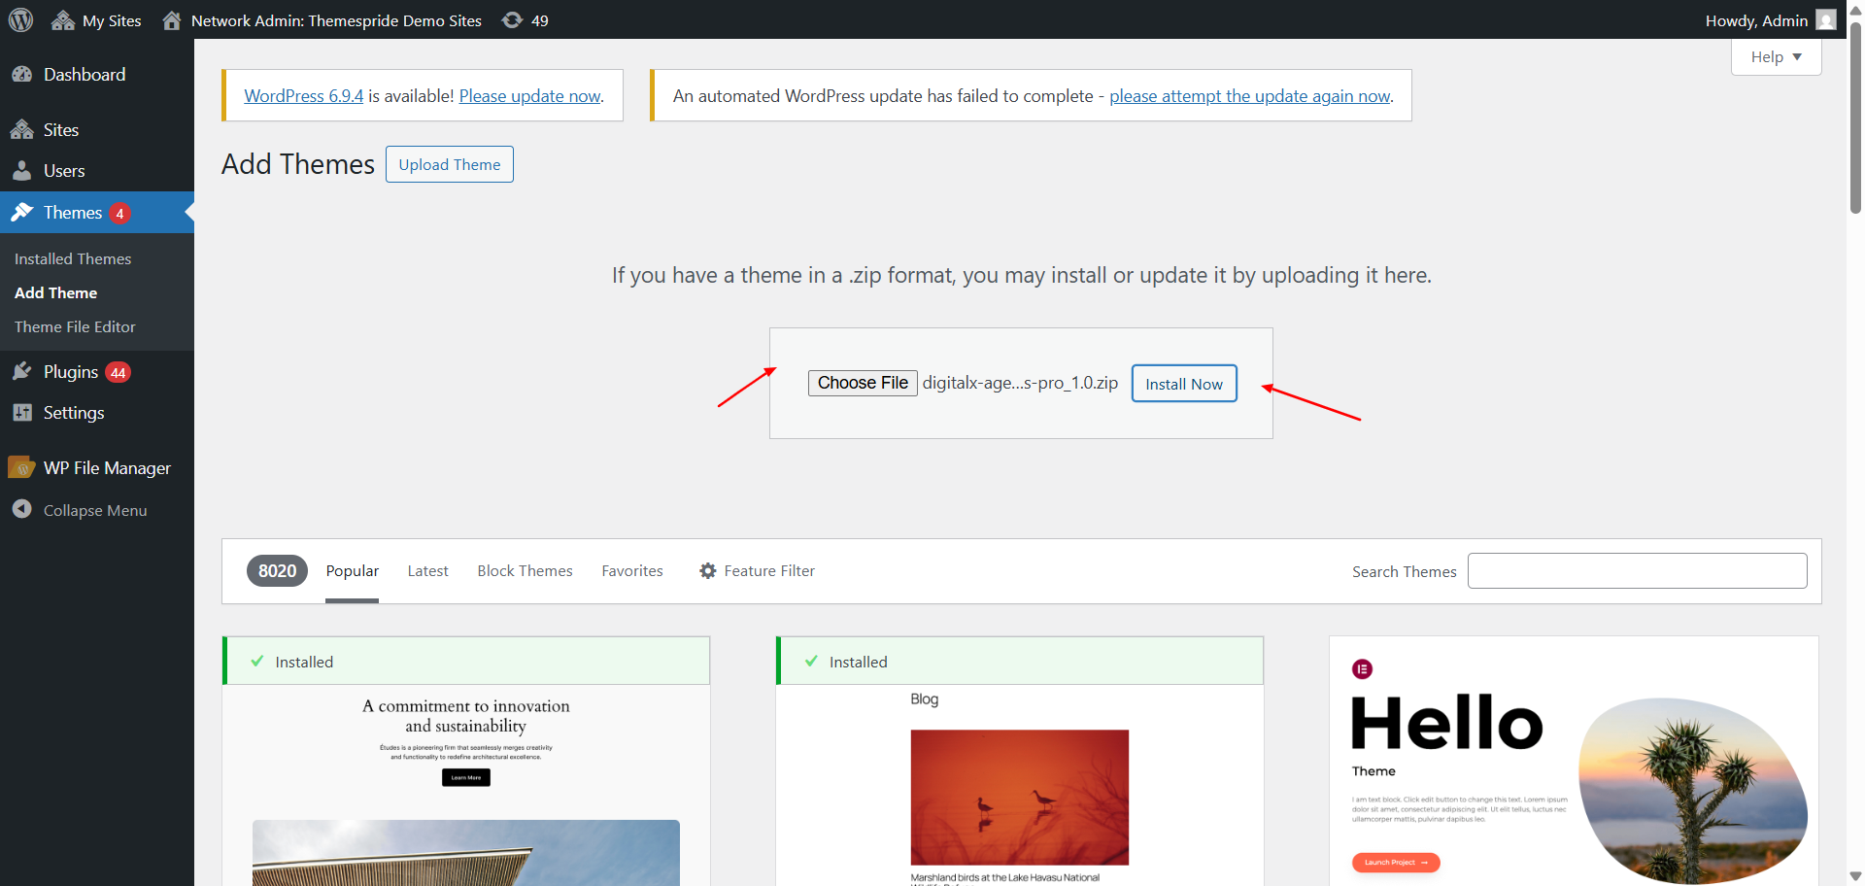1865x886 pixels.
Task: Click the Themes paintbrush icon
Action: click(22, 212)
